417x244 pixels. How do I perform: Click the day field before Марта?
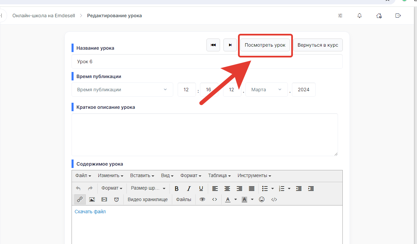232,90
